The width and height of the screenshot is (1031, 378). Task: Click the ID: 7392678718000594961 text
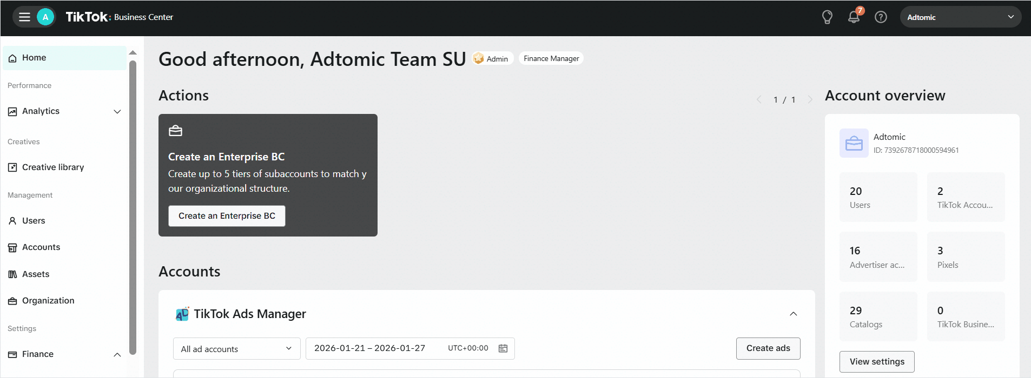(916, 151)
